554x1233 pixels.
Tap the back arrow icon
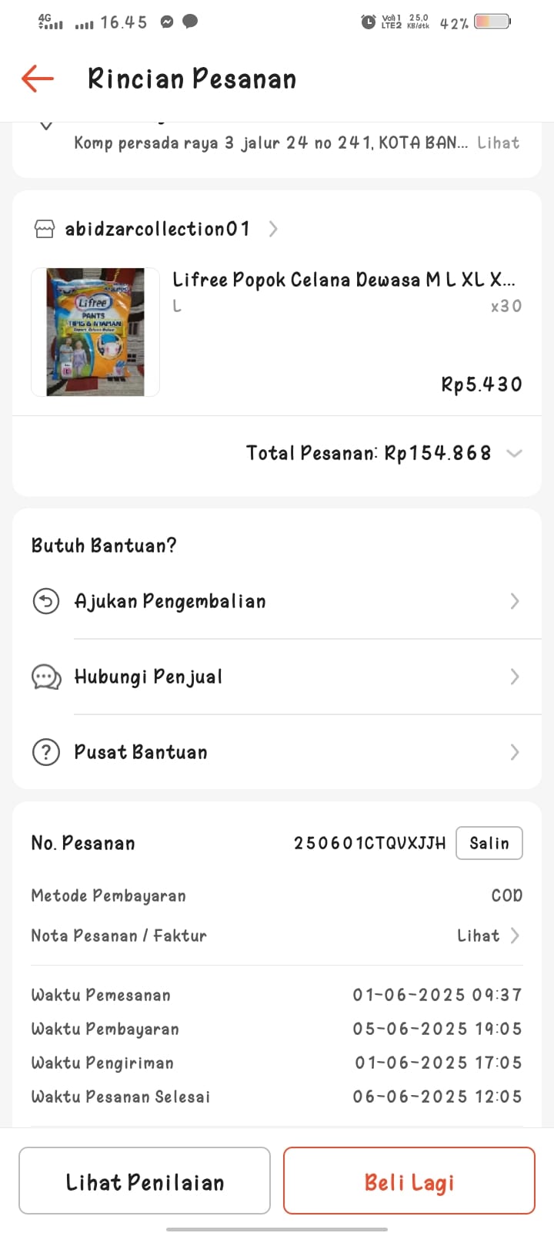[38, 79]
